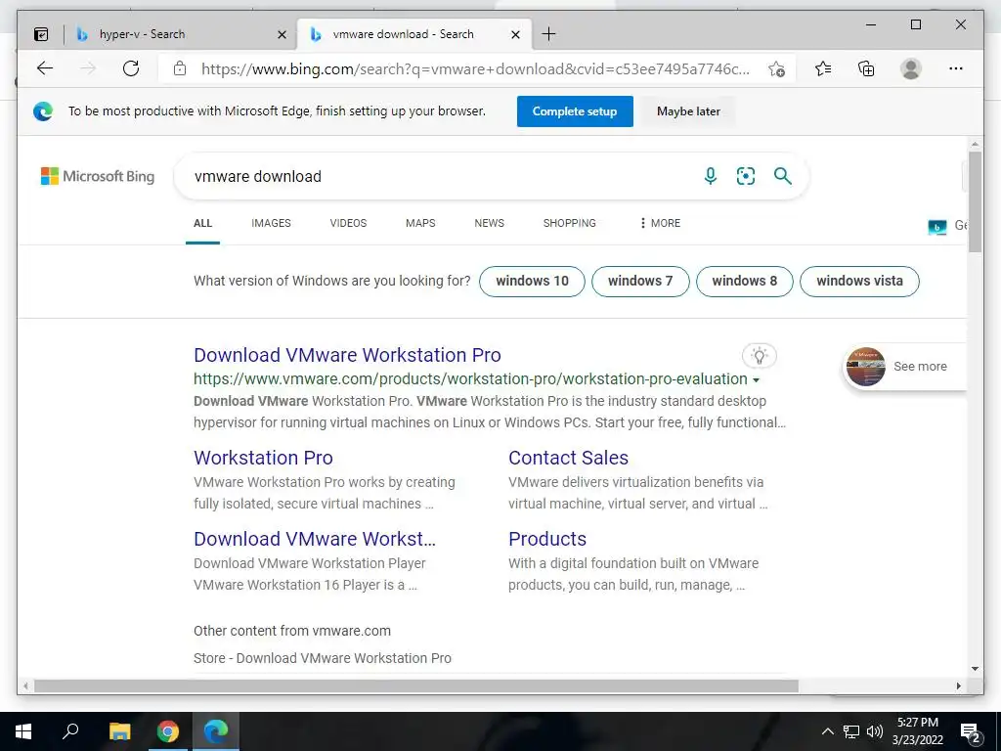1001x751 pixels.
Task: Open taskbar search magnifier
Action: click(70, 730)
